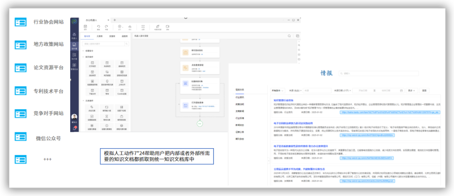
Task: Select 新闻动态 category
Action: coord(240,125)
